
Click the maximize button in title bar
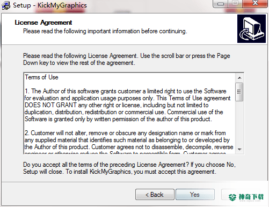(x=235, y=4)
